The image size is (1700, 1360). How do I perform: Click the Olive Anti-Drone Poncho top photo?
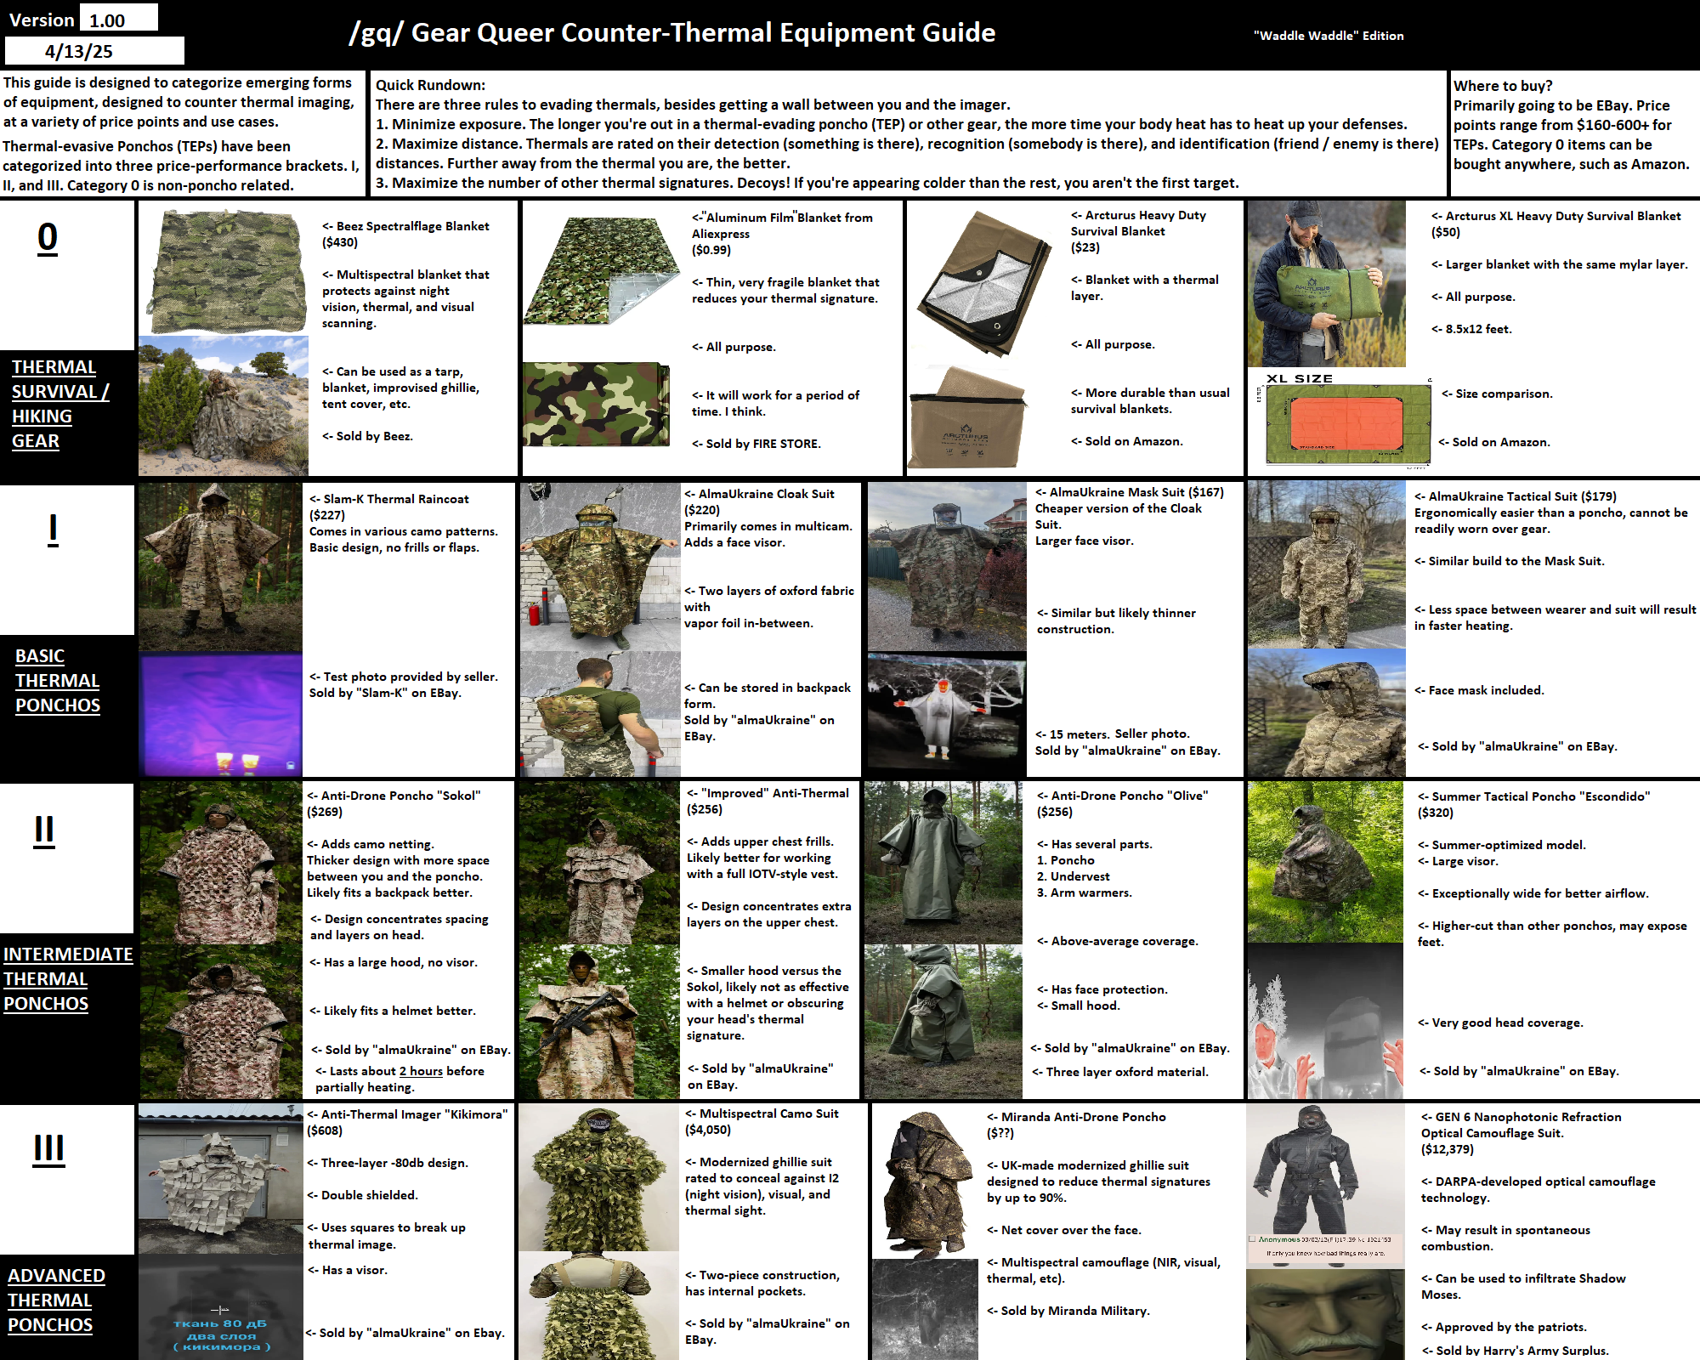[x=943, y=863]
